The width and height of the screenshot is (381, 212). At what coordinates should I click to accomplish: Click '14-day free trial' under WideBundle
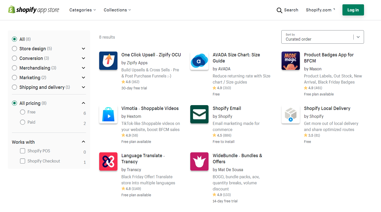pos(225,201)
